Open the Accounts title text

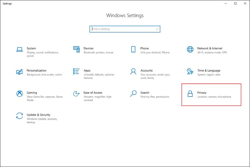147,70
